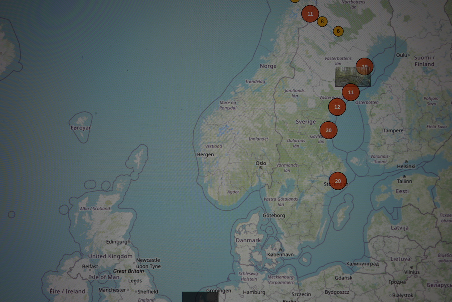Select the yellow 8 cluster marker
Viewport: 452px width, 302px height.
[x=322, y=22]
